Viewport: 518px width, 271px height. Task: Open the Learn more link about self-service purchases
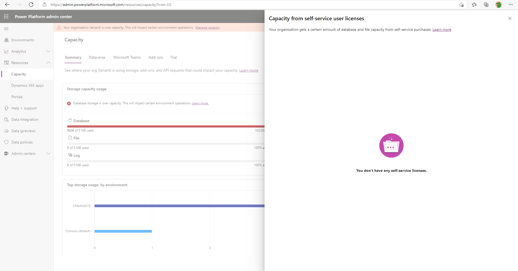pos(442,30)
